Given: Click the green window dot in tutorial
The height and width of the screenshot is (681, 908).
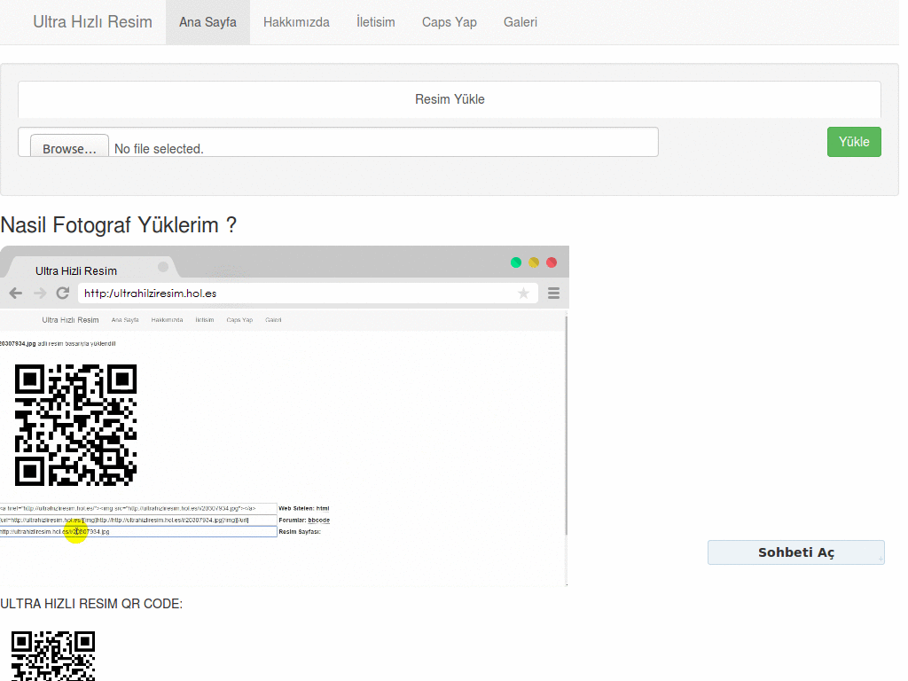Looking at the screenshot, I should [516, 262].
